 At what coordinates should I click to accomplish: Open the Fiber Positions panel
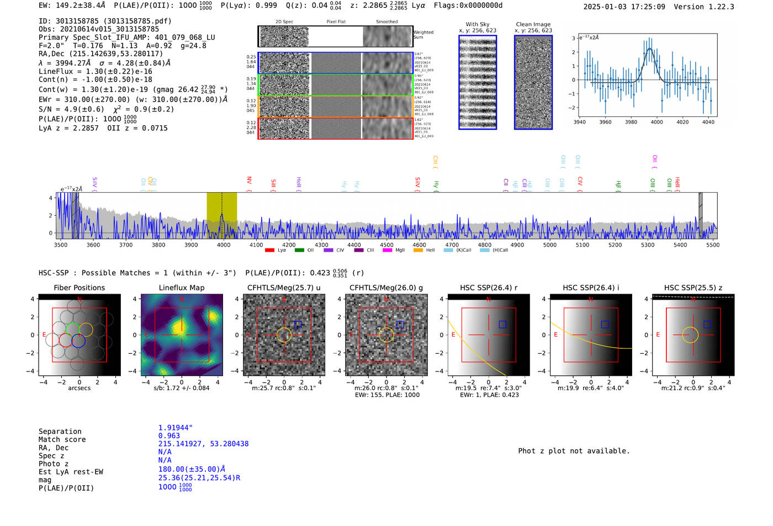(80, 335)
